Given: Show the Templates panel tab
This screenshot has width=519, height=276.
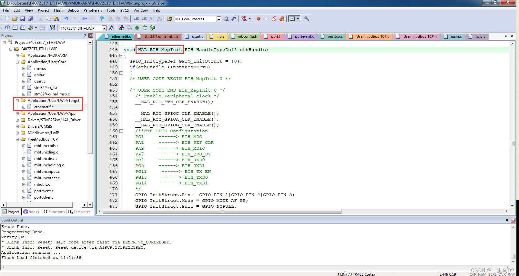Looking at the screenshot, I should [79, 212].
